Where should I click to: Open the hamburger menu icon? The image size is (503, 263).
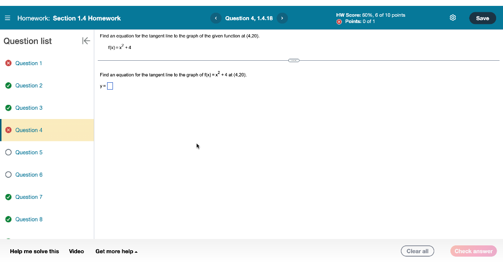(x=7, y=18)
